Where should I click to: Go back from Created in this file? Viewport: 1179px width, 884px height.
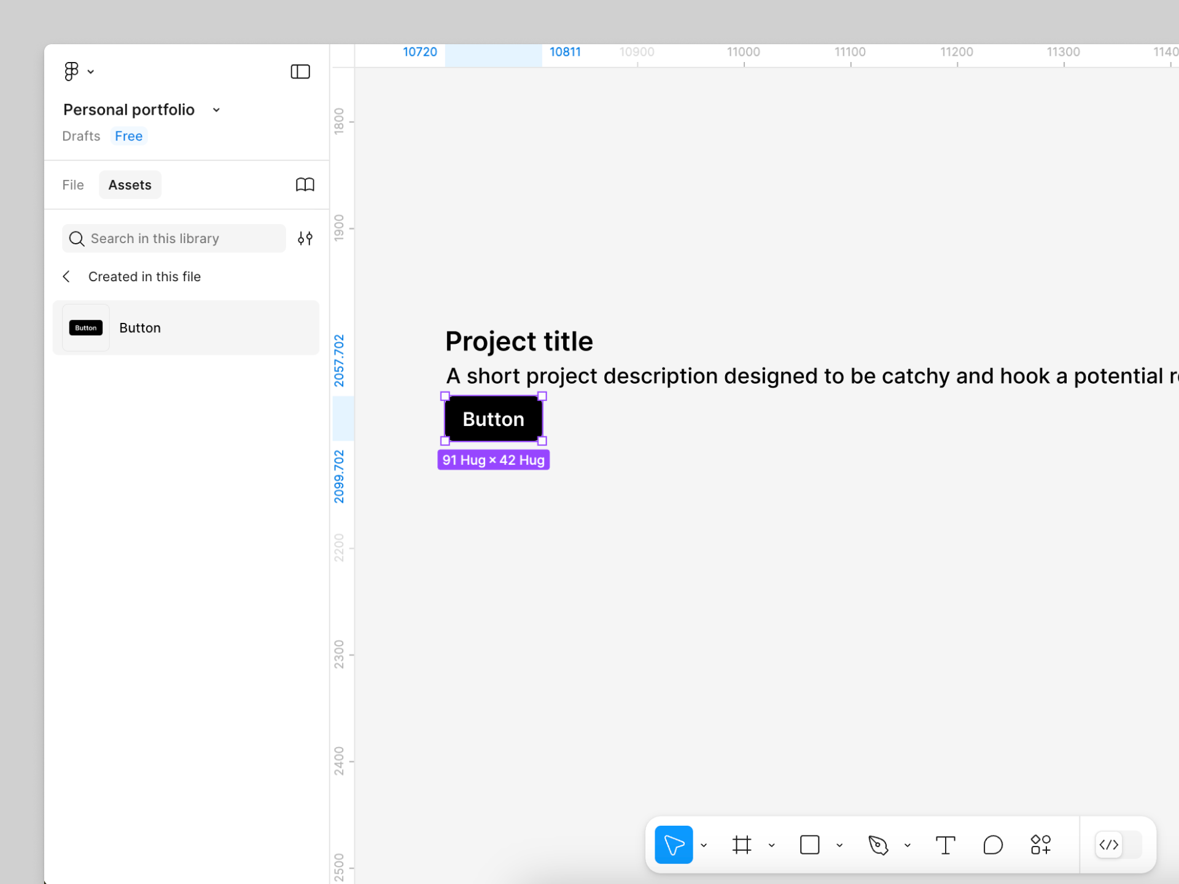point(66,277)
